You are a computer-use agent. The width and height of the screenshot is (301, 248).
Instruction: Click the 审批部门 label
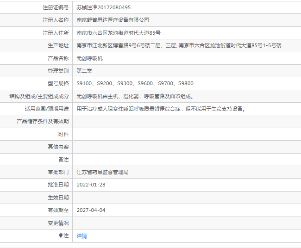tap(58, 172)
